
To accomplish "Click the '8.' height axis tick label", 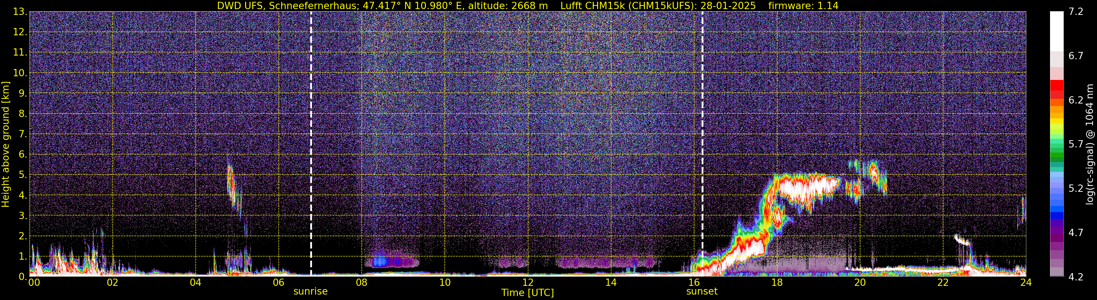I will pyautogui.click(x=22, y=114).
